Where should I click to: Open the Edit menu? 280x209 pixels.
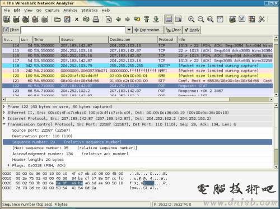coord(17,10)
